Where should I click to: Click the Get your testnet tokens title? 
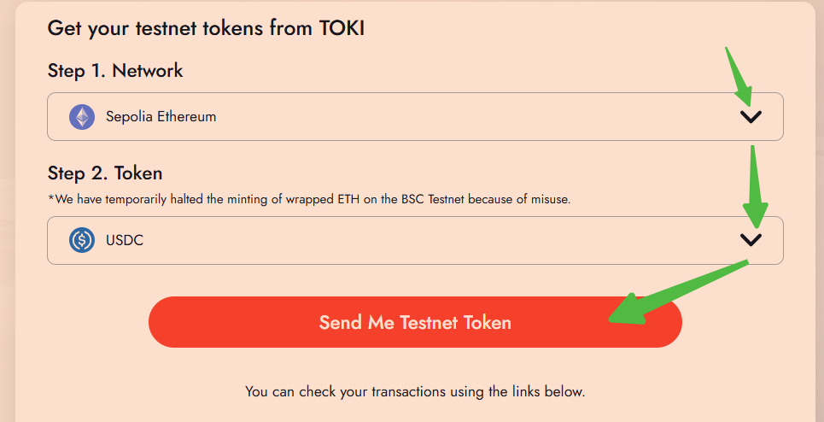coord(206,28)
